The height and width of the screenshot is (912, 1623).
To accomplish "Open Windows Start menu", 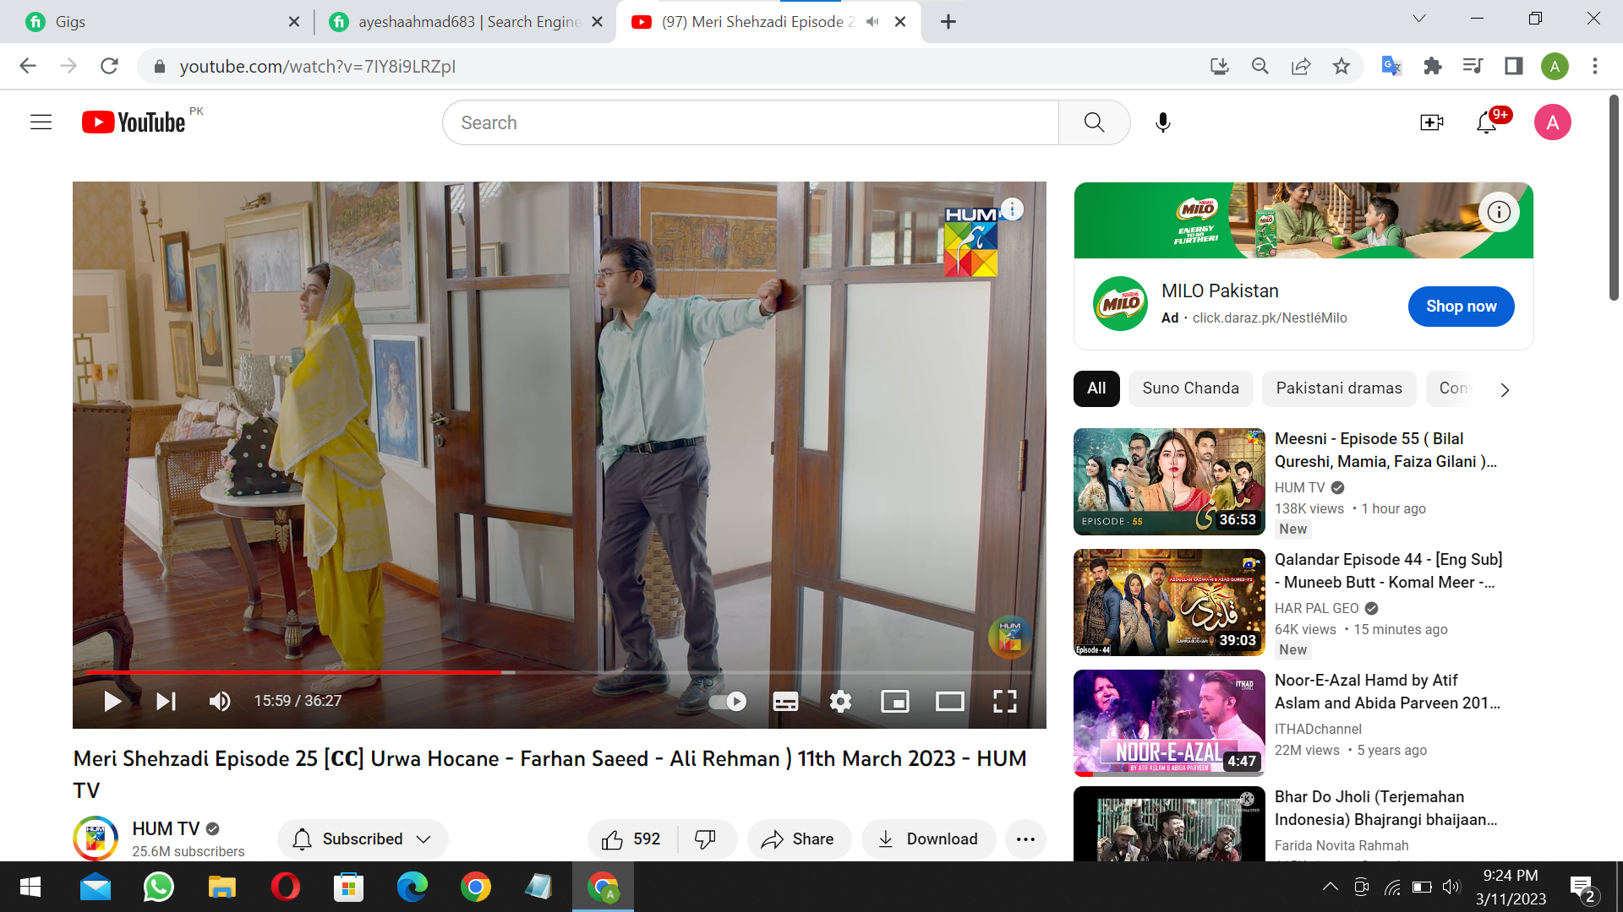I will tap(30, 887).
